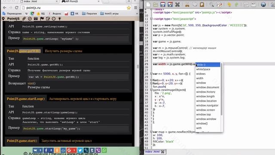Select index .html tab at editor bottom
This screenshot has width=275, height=155.
[x=153, y=152]
